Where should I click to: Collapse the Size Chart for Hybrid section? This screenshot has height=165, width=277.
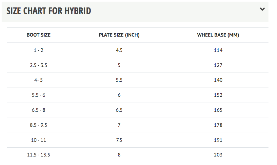coord(262,9)
